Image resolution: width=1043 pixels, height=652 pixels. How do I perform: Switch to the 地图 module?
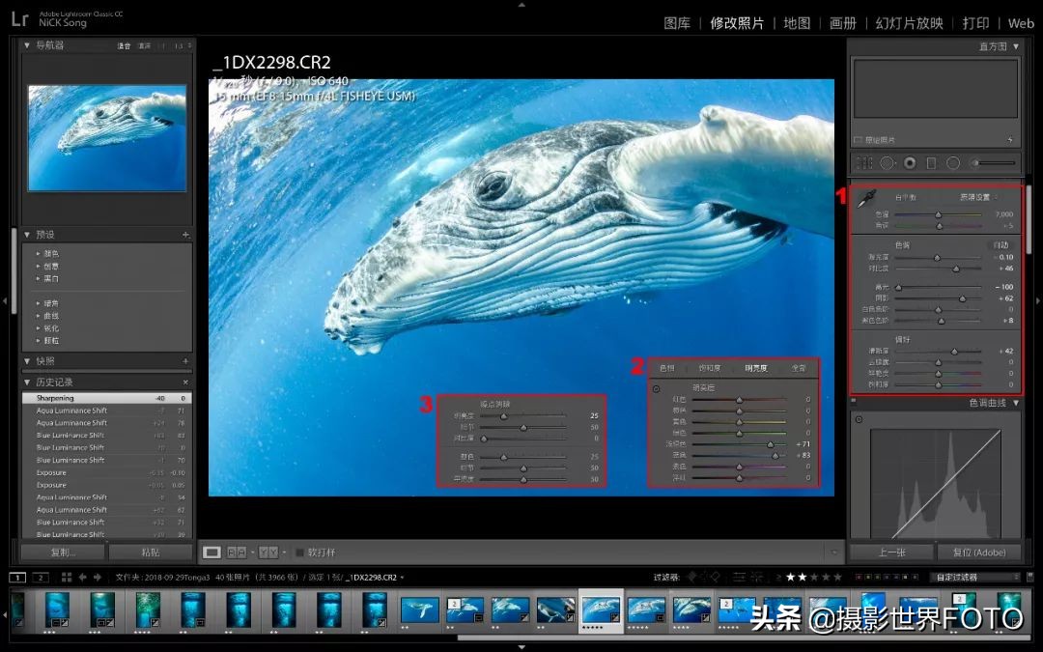click(x=797, y=23)
